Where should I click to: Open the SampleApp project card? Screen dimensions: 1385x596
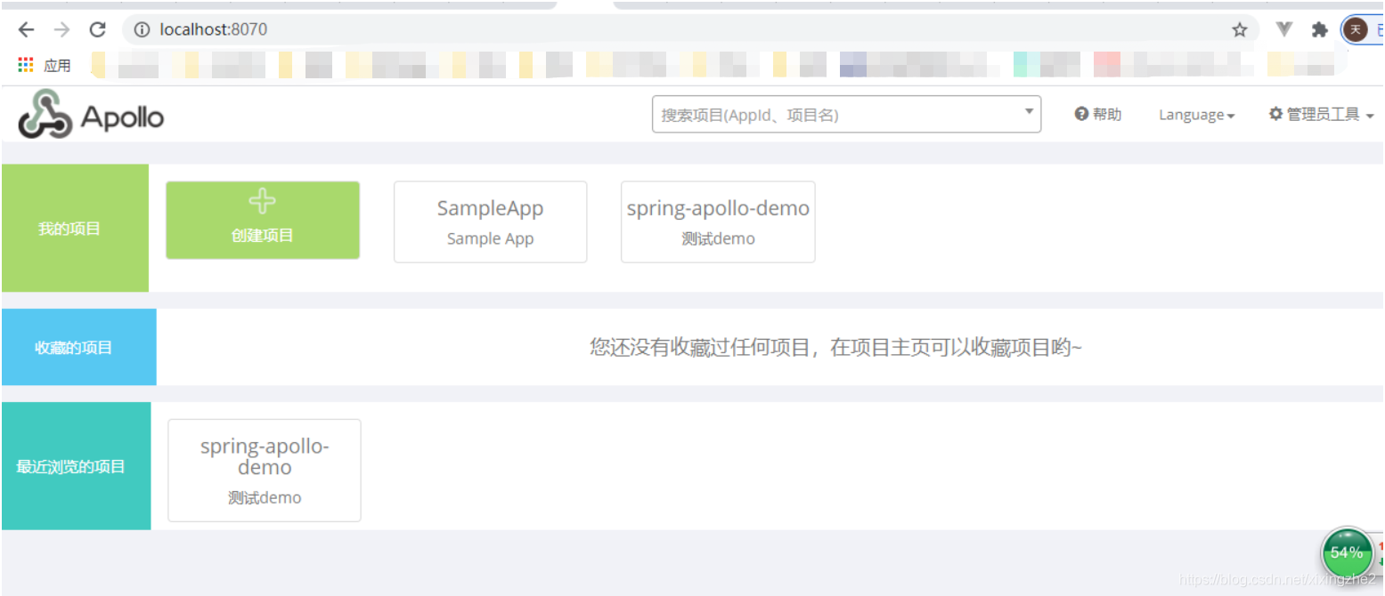[490, 221]
